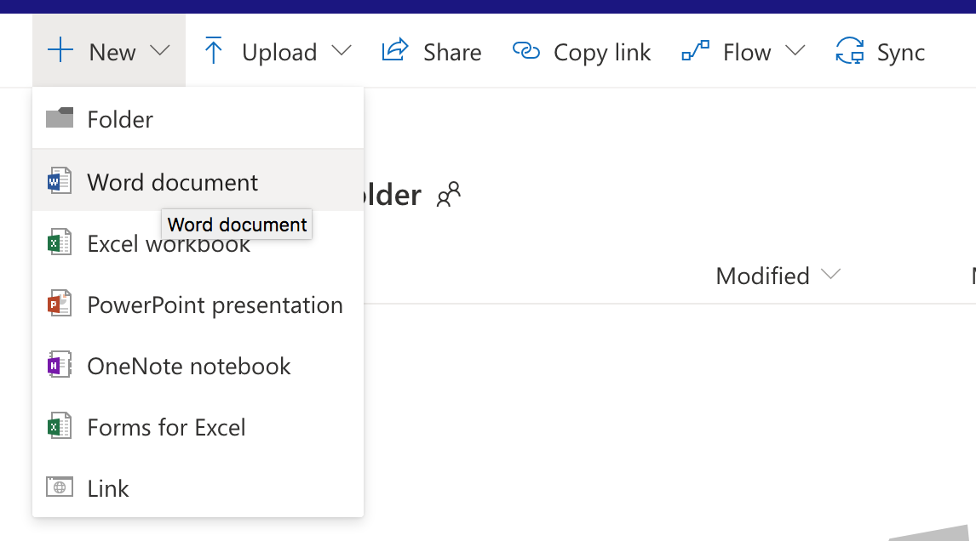This screenshot has height=541, width=976.
Task: Click the Word document icon
Action: [x=60, y=181]
